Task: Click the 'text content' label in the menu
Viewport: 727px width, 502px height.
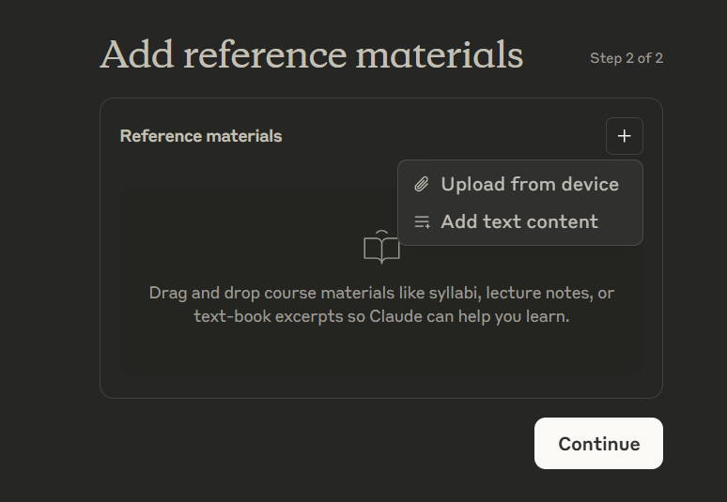Action: click(x=540, y=221)
